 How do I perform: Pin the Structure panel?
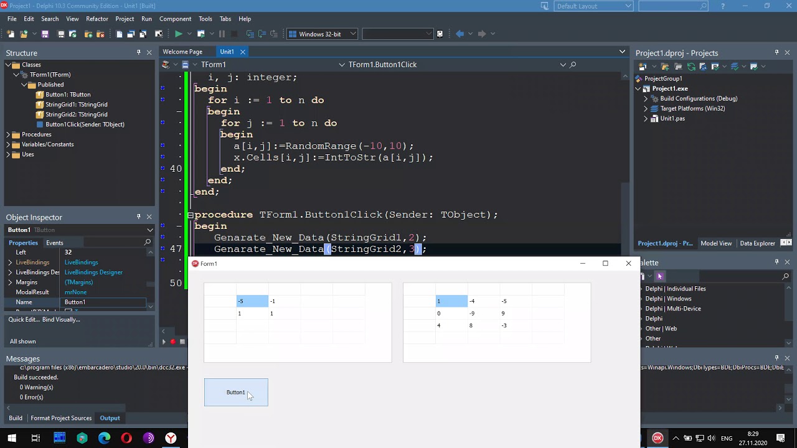[139, 53]
